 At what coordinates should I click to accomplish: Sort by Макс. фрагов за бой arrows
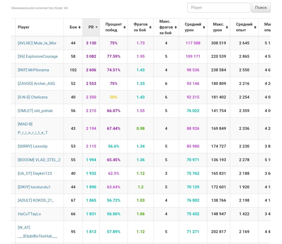click(x=176, y=27)
